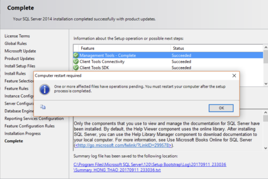Open the go.microsoft.com fwlink URL
268x179 pixels.
pyautogui.click(x=123, y=145)
